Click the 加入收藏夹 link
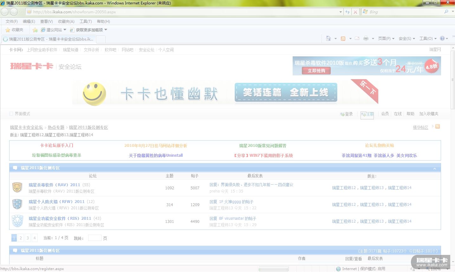 [429, 114]
